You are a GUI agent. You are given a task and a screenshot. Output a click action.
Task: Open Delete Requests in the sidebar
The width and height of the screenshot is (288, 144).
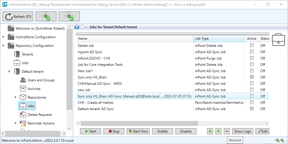[40, 115]
